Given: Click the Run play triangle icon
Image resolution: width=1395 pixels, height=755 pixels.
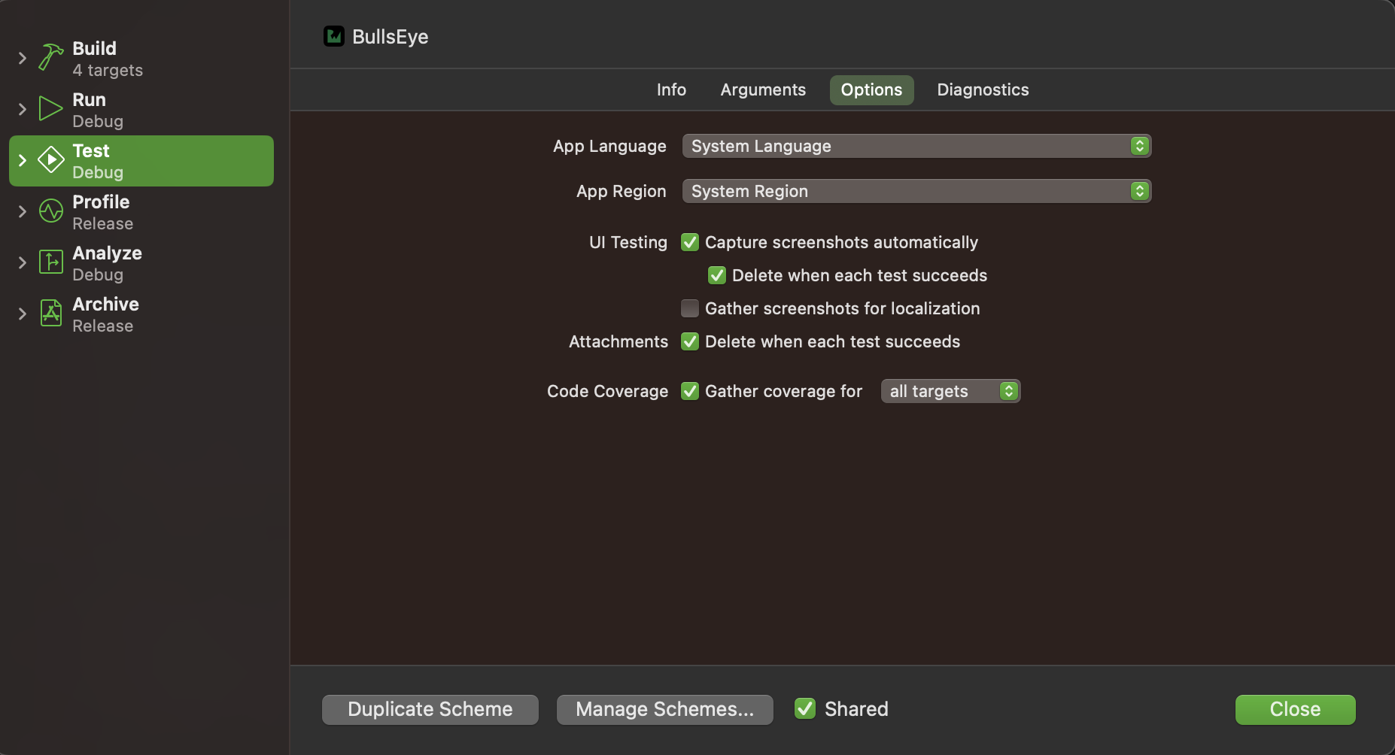Looking at the screenshot, I should (50, 109).
